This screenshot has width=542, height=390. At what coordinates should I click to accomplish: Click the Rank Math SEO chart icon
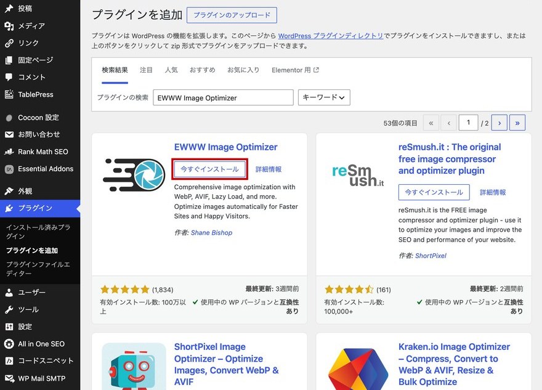pos(9,152)
